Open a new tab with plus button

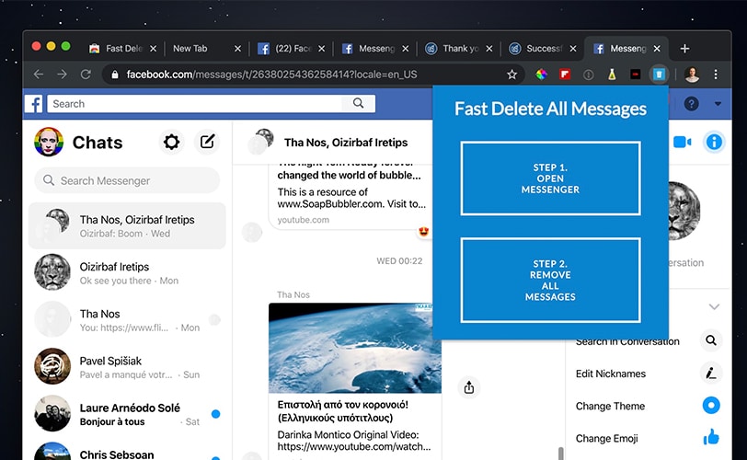click(x=684, y=49)
